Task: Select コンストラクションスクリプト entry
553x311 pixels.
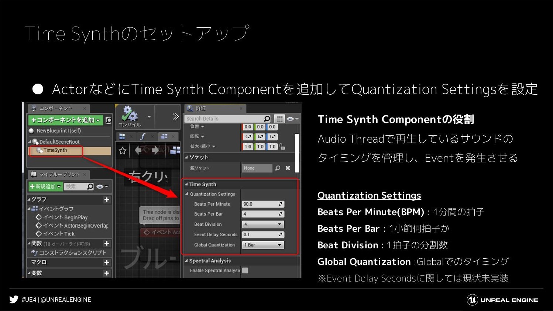Action: coord(69,252)
